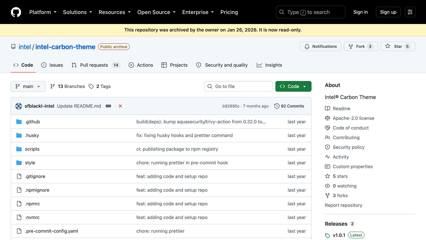This screenshot has height=240, width=426.
Task: Click the tag icon beside v1.0.1 release
Action: click(327, 235)
